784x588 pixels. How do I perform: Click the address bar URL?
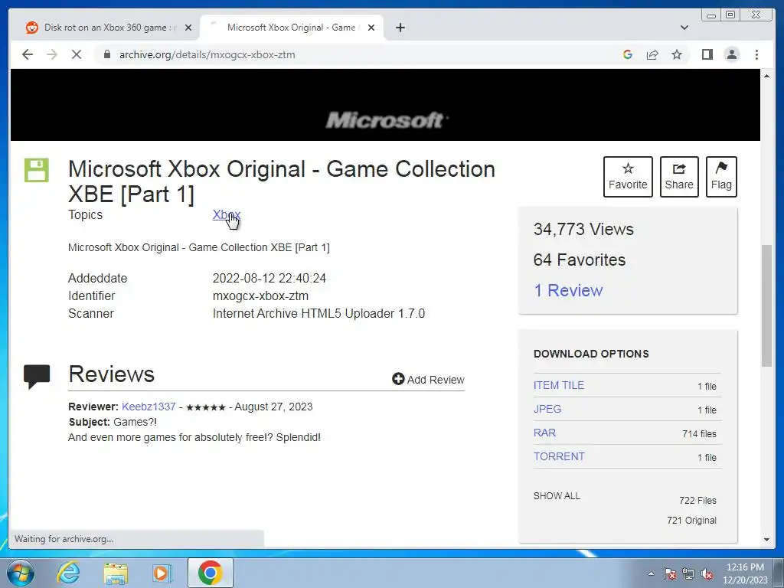coord(207,54)
